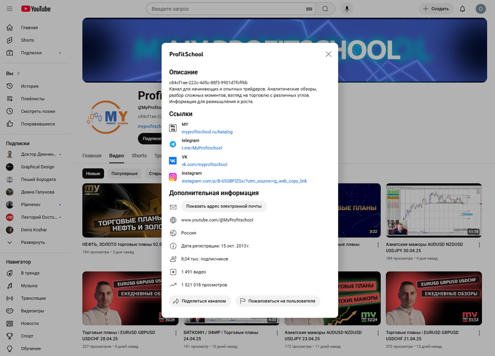Click the Создать button
The width and height of the screenshot is (495, 356).
click(436, 9)
